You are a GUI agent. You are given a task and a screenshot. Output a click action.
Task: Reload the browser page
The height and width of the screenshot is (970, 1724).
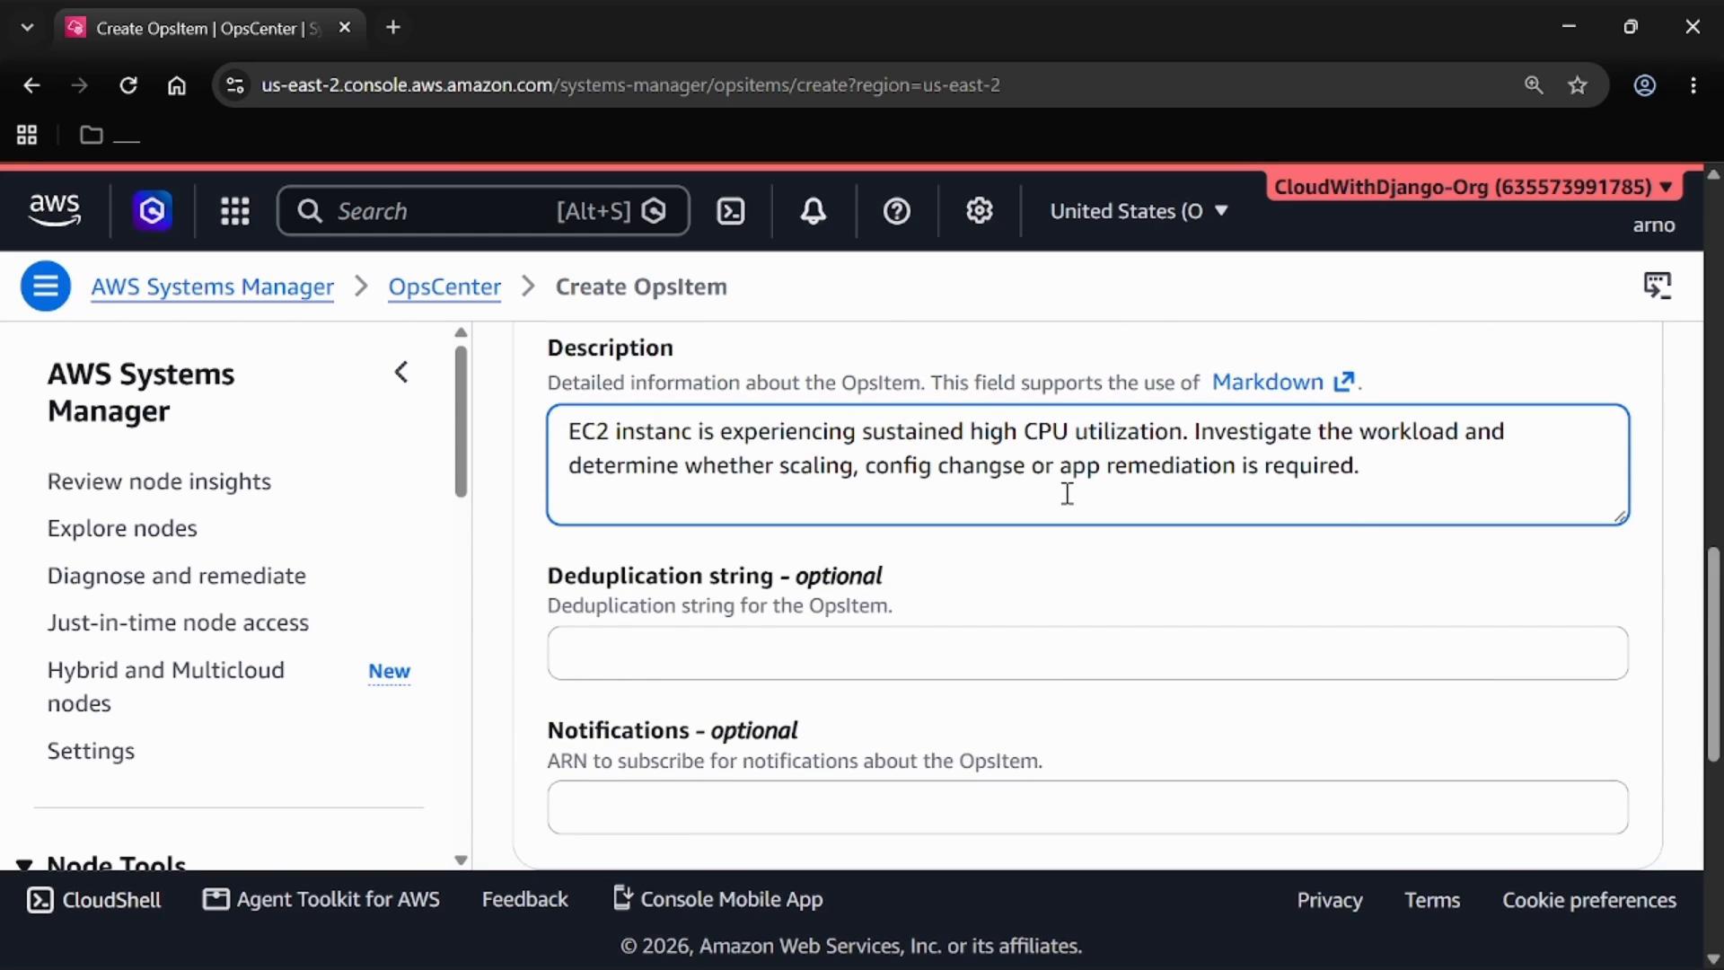click(128, 85)
